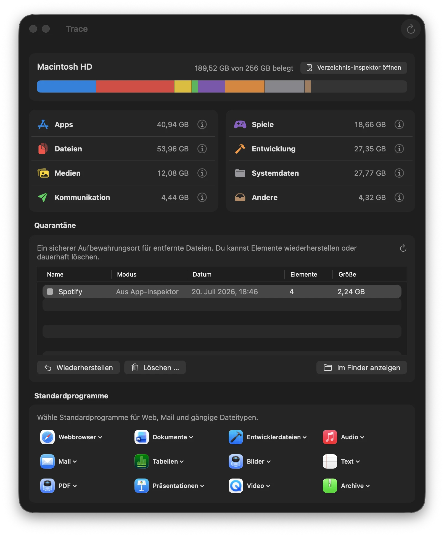
Task: Open the Tabellen default app dropdown
Action: 168,461
